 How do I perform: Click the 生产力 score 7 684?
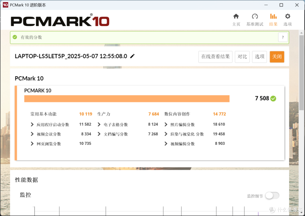[153, 114]
